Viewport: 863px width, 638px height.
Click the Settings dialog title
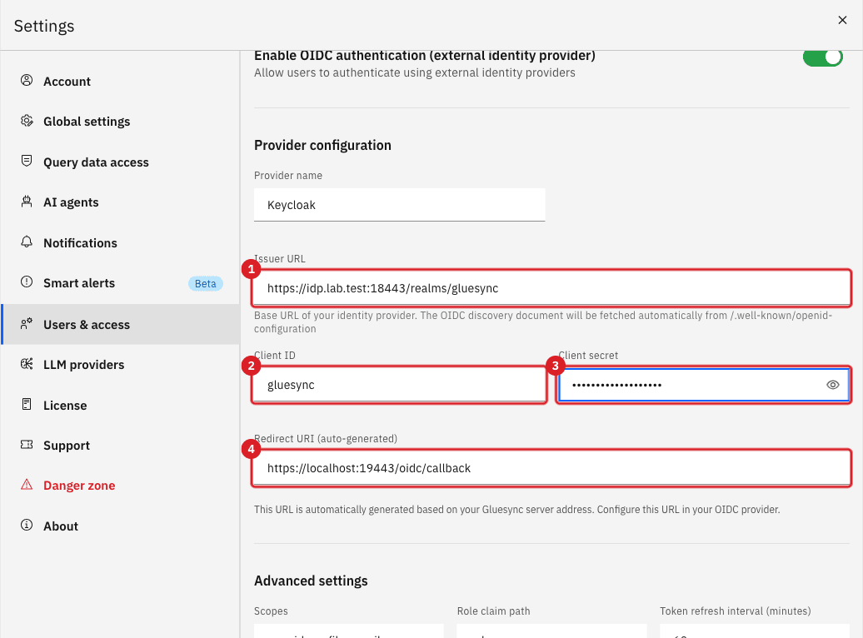(44, 26)
